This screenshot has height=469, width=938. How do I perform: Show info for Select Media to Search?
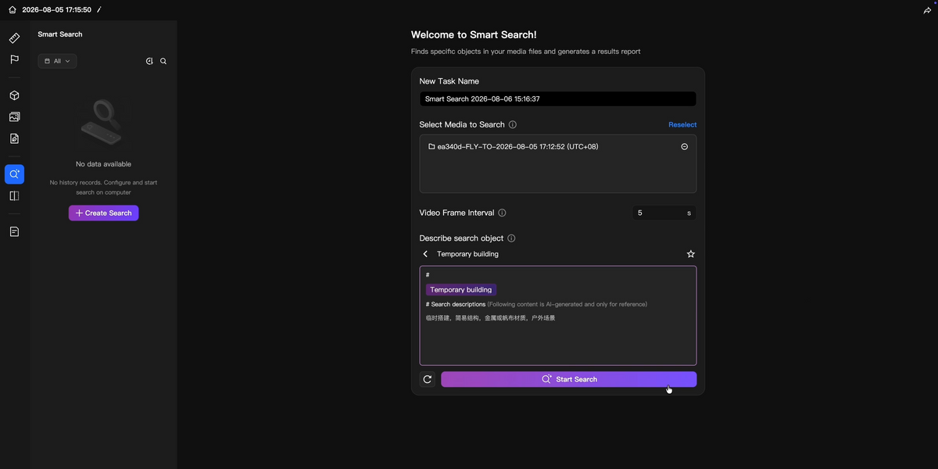[513, 124]
